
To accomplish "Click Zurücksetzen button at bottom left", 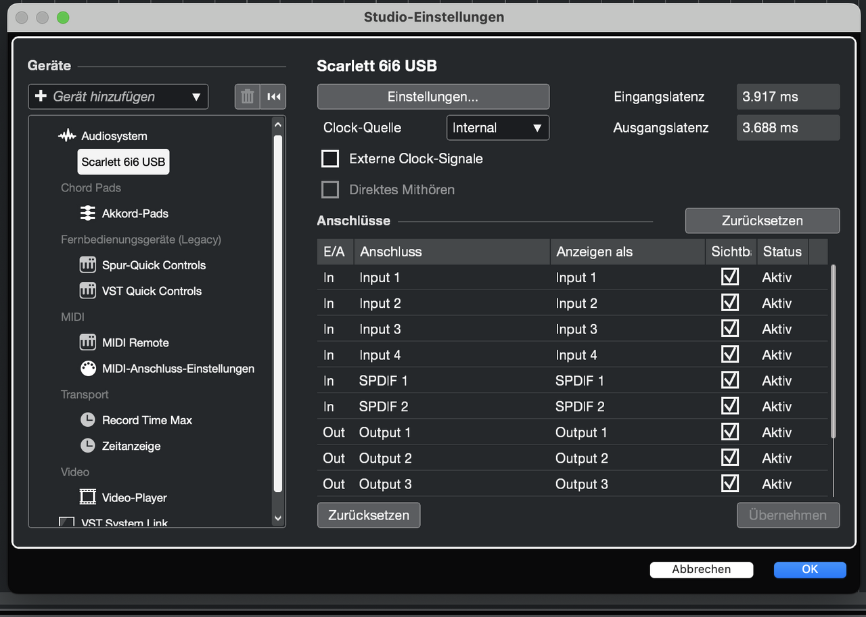I will point(369,515).
